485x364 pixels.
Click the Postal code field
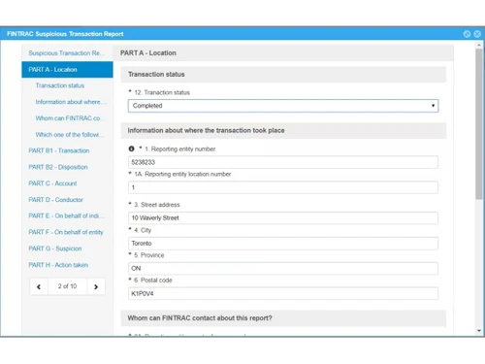(x=283, y=294)
